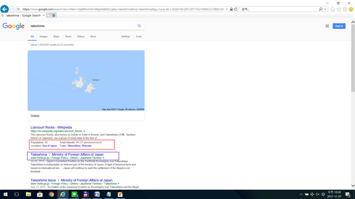Image resolution: width=355 pixels, height=199 pixels.
Task: Follow the Sea of Japan link
Action: pyautogui.click(x=50, y=146)
